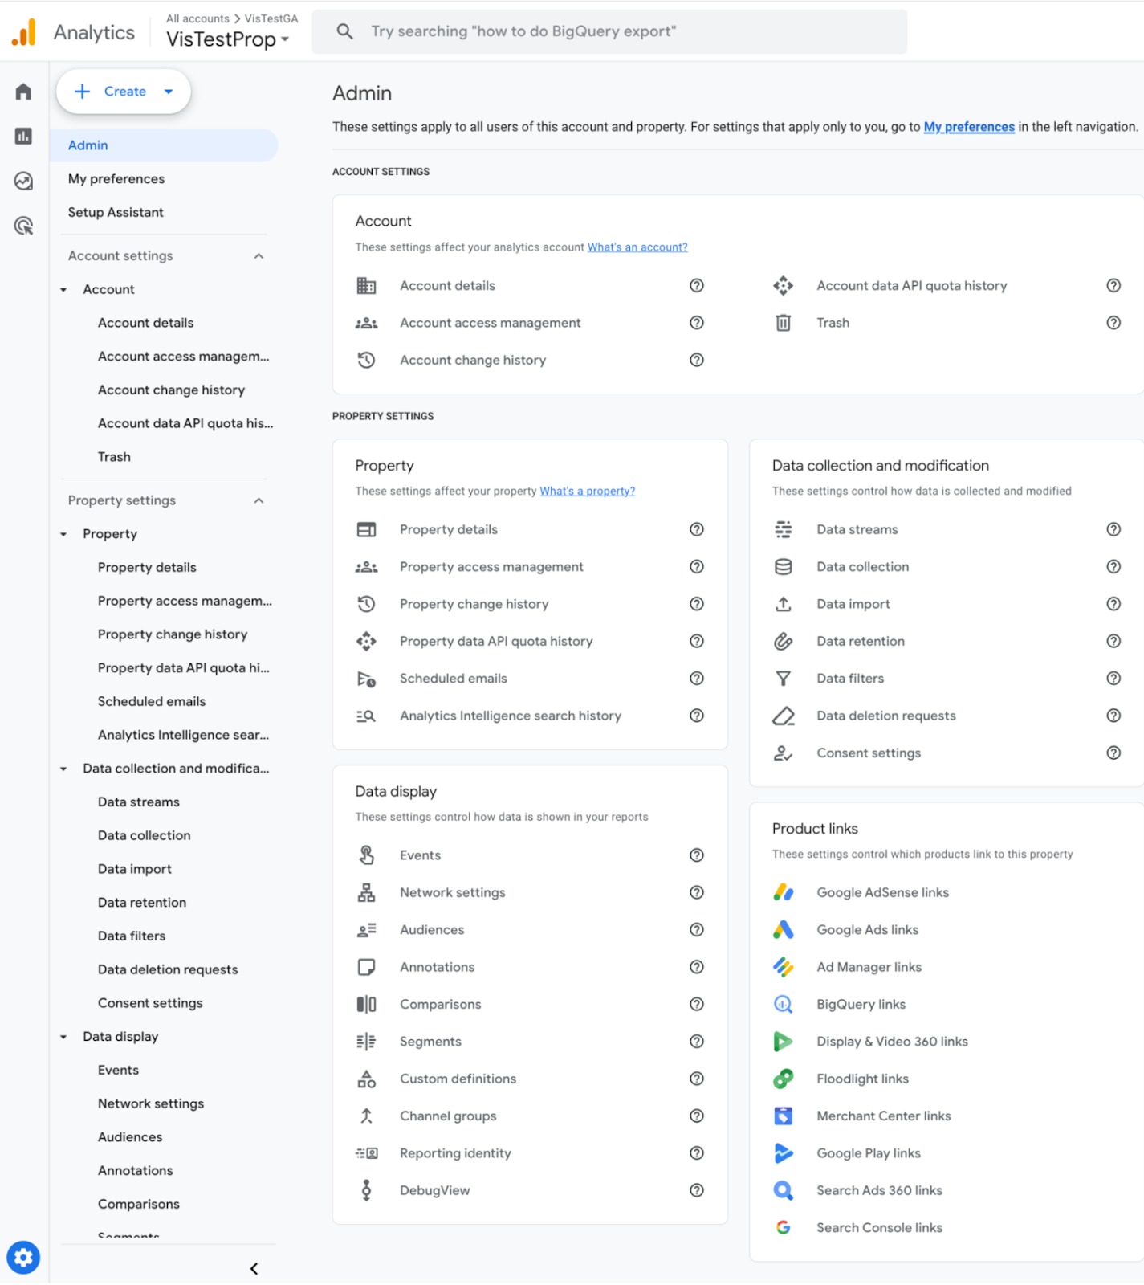
Task: Click help icon next to Account details
Action: [697, 286]
